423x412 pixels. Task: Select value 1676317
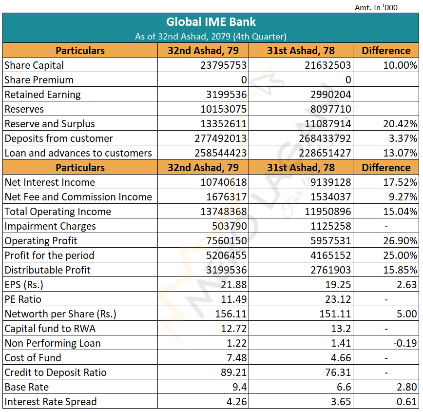tap(226, 197)
